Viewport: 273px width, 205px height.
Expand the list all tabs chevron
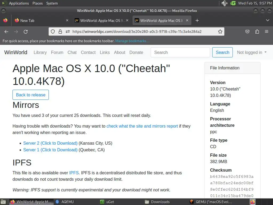pyautogui.click(x=268, y=20)
